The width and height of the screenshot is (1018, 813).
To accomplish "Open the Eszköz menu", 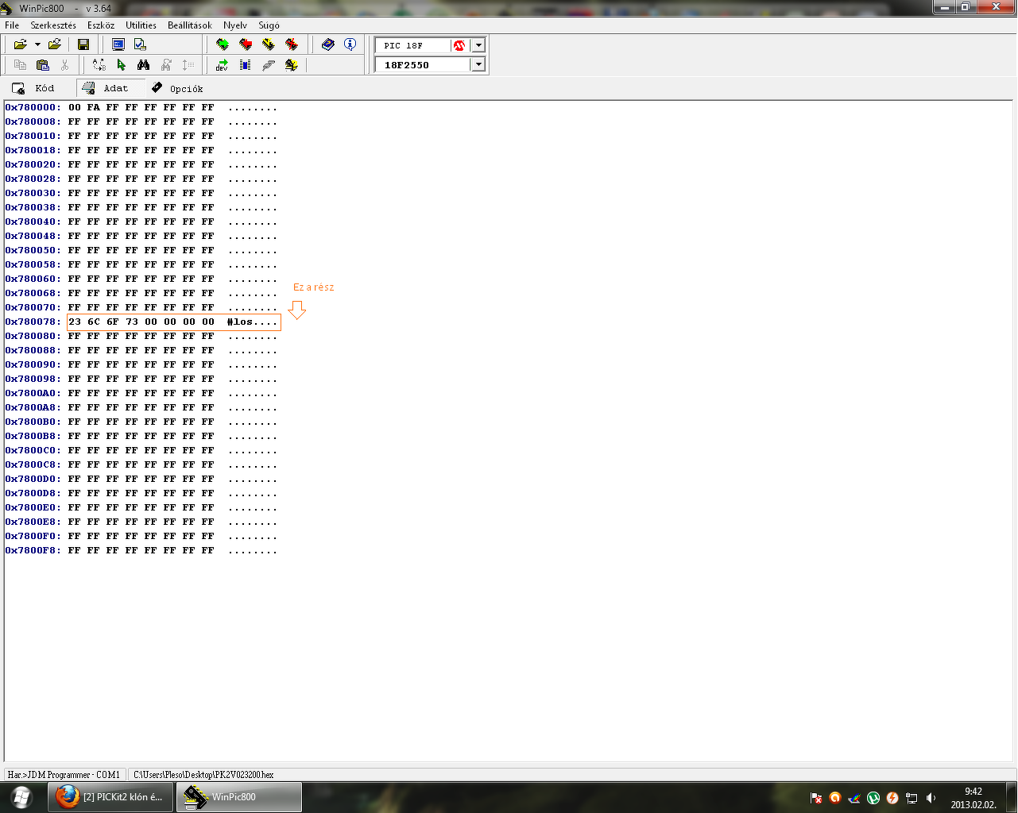I will tap(101, 25).
